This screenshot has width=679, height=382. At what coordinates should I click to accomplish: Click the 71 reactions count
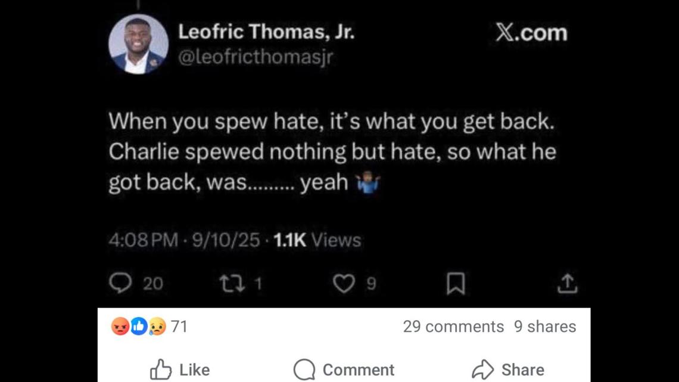tap(179, 327)
